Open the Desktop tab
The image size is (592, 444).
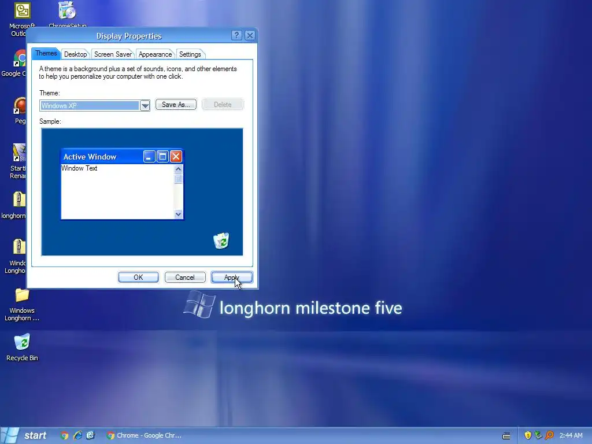75,54
